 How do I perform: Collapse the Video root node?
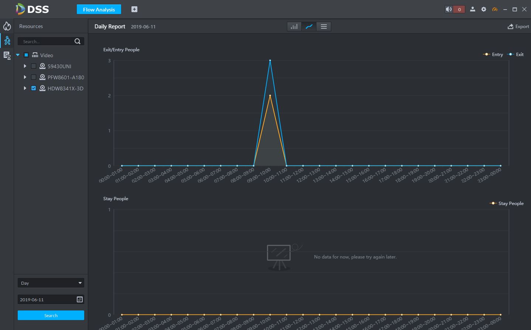click(18, 55)
